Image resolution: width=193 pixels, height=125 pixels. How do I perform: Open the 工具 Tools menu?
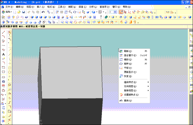[62, 7]
